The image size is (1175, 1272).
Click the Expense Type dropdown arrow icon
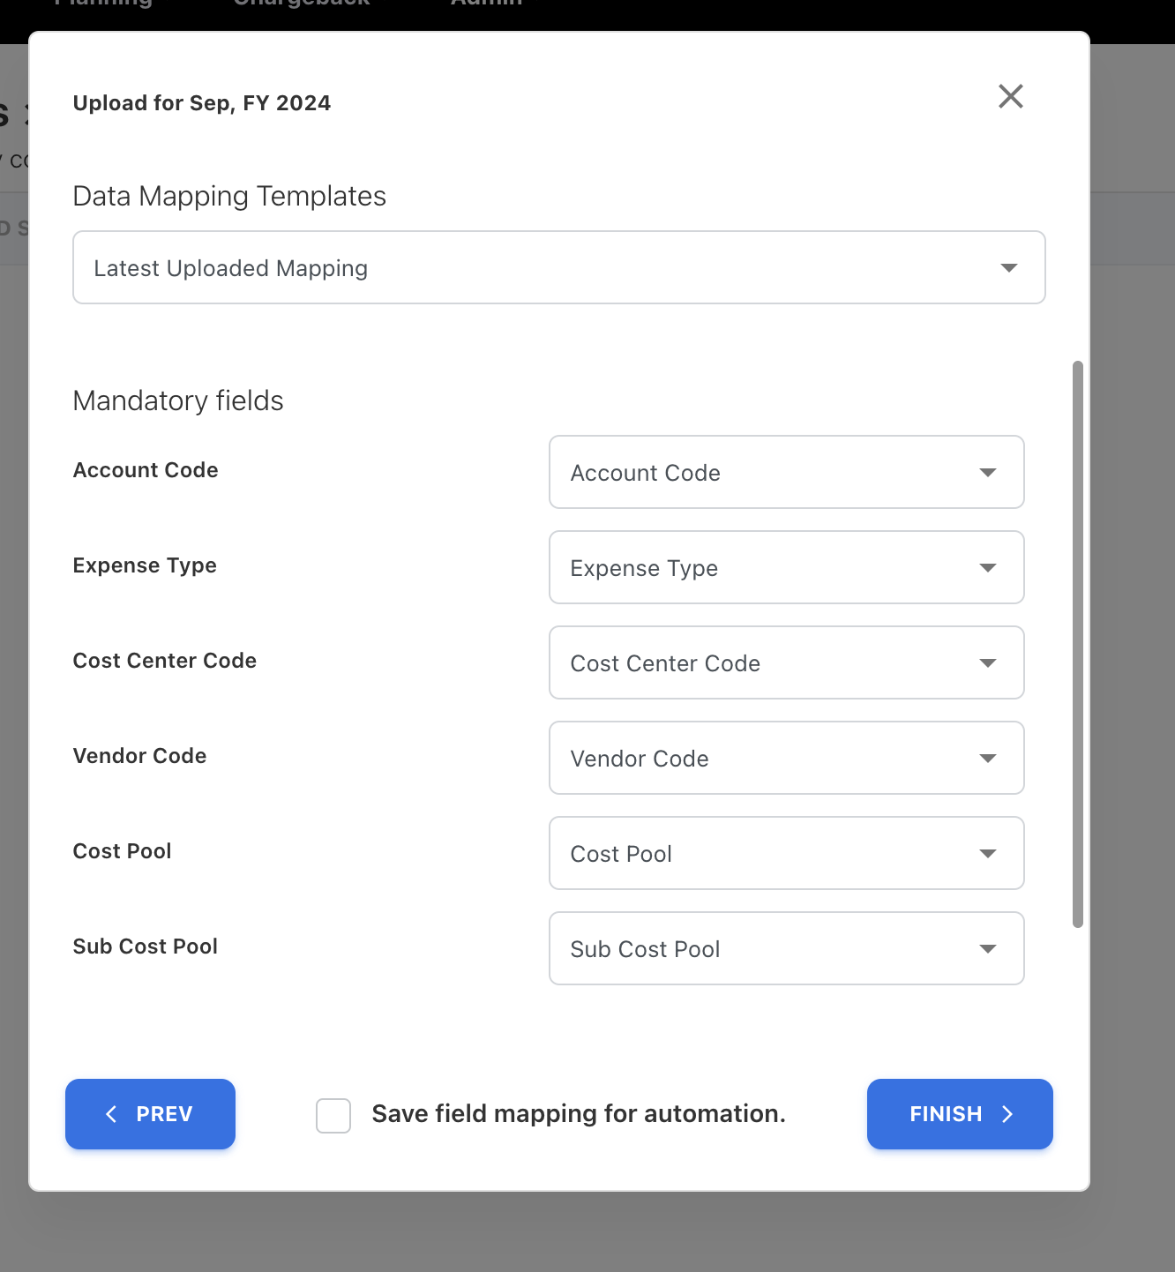click(988, 568)
